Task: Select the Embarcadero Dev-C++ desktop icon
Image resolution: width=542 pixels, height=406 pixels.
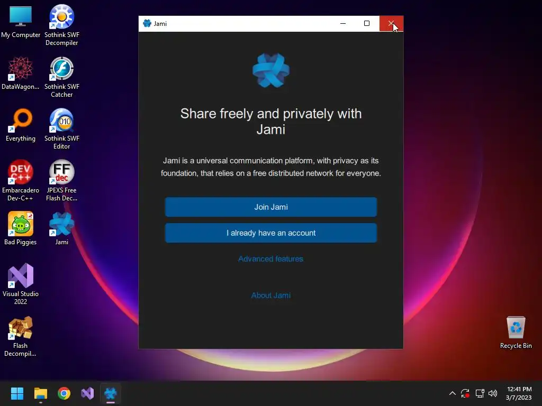Action: point(21,181)
